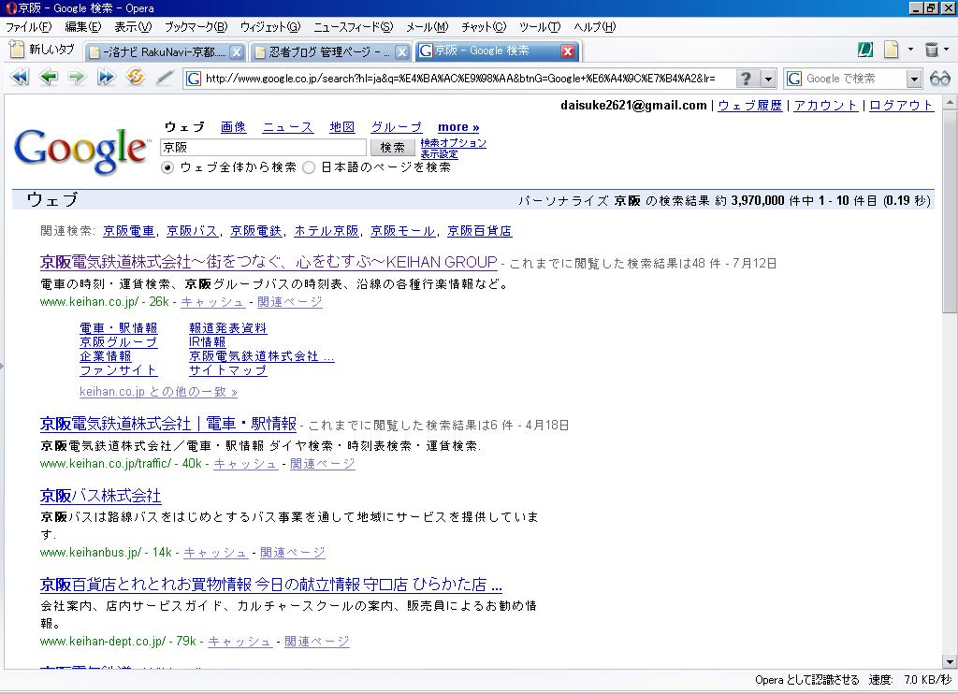Viewport: 958px width, 694px height.
Task: Open the 編集 menu
Action: tap(83, 27)
